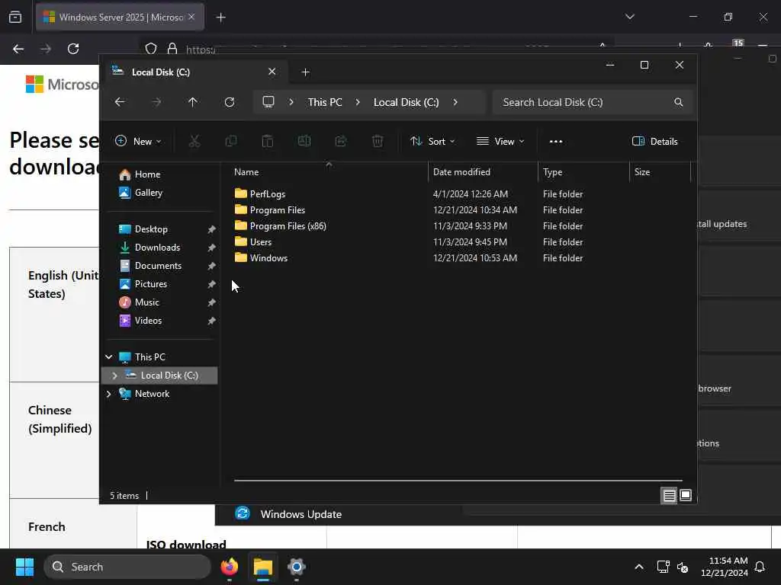Toggle the Details pane button
The height and width of the screenshot is (585, 781).
point(654,141)
